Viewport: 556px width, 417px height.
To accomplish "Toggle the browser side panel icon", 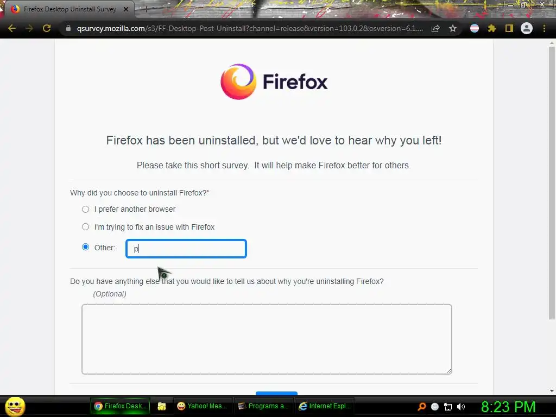I will pos(509,28).
